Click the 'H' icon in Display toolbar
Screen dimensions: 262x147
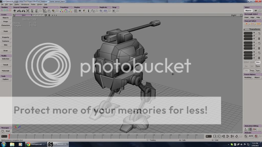[80, 11]
